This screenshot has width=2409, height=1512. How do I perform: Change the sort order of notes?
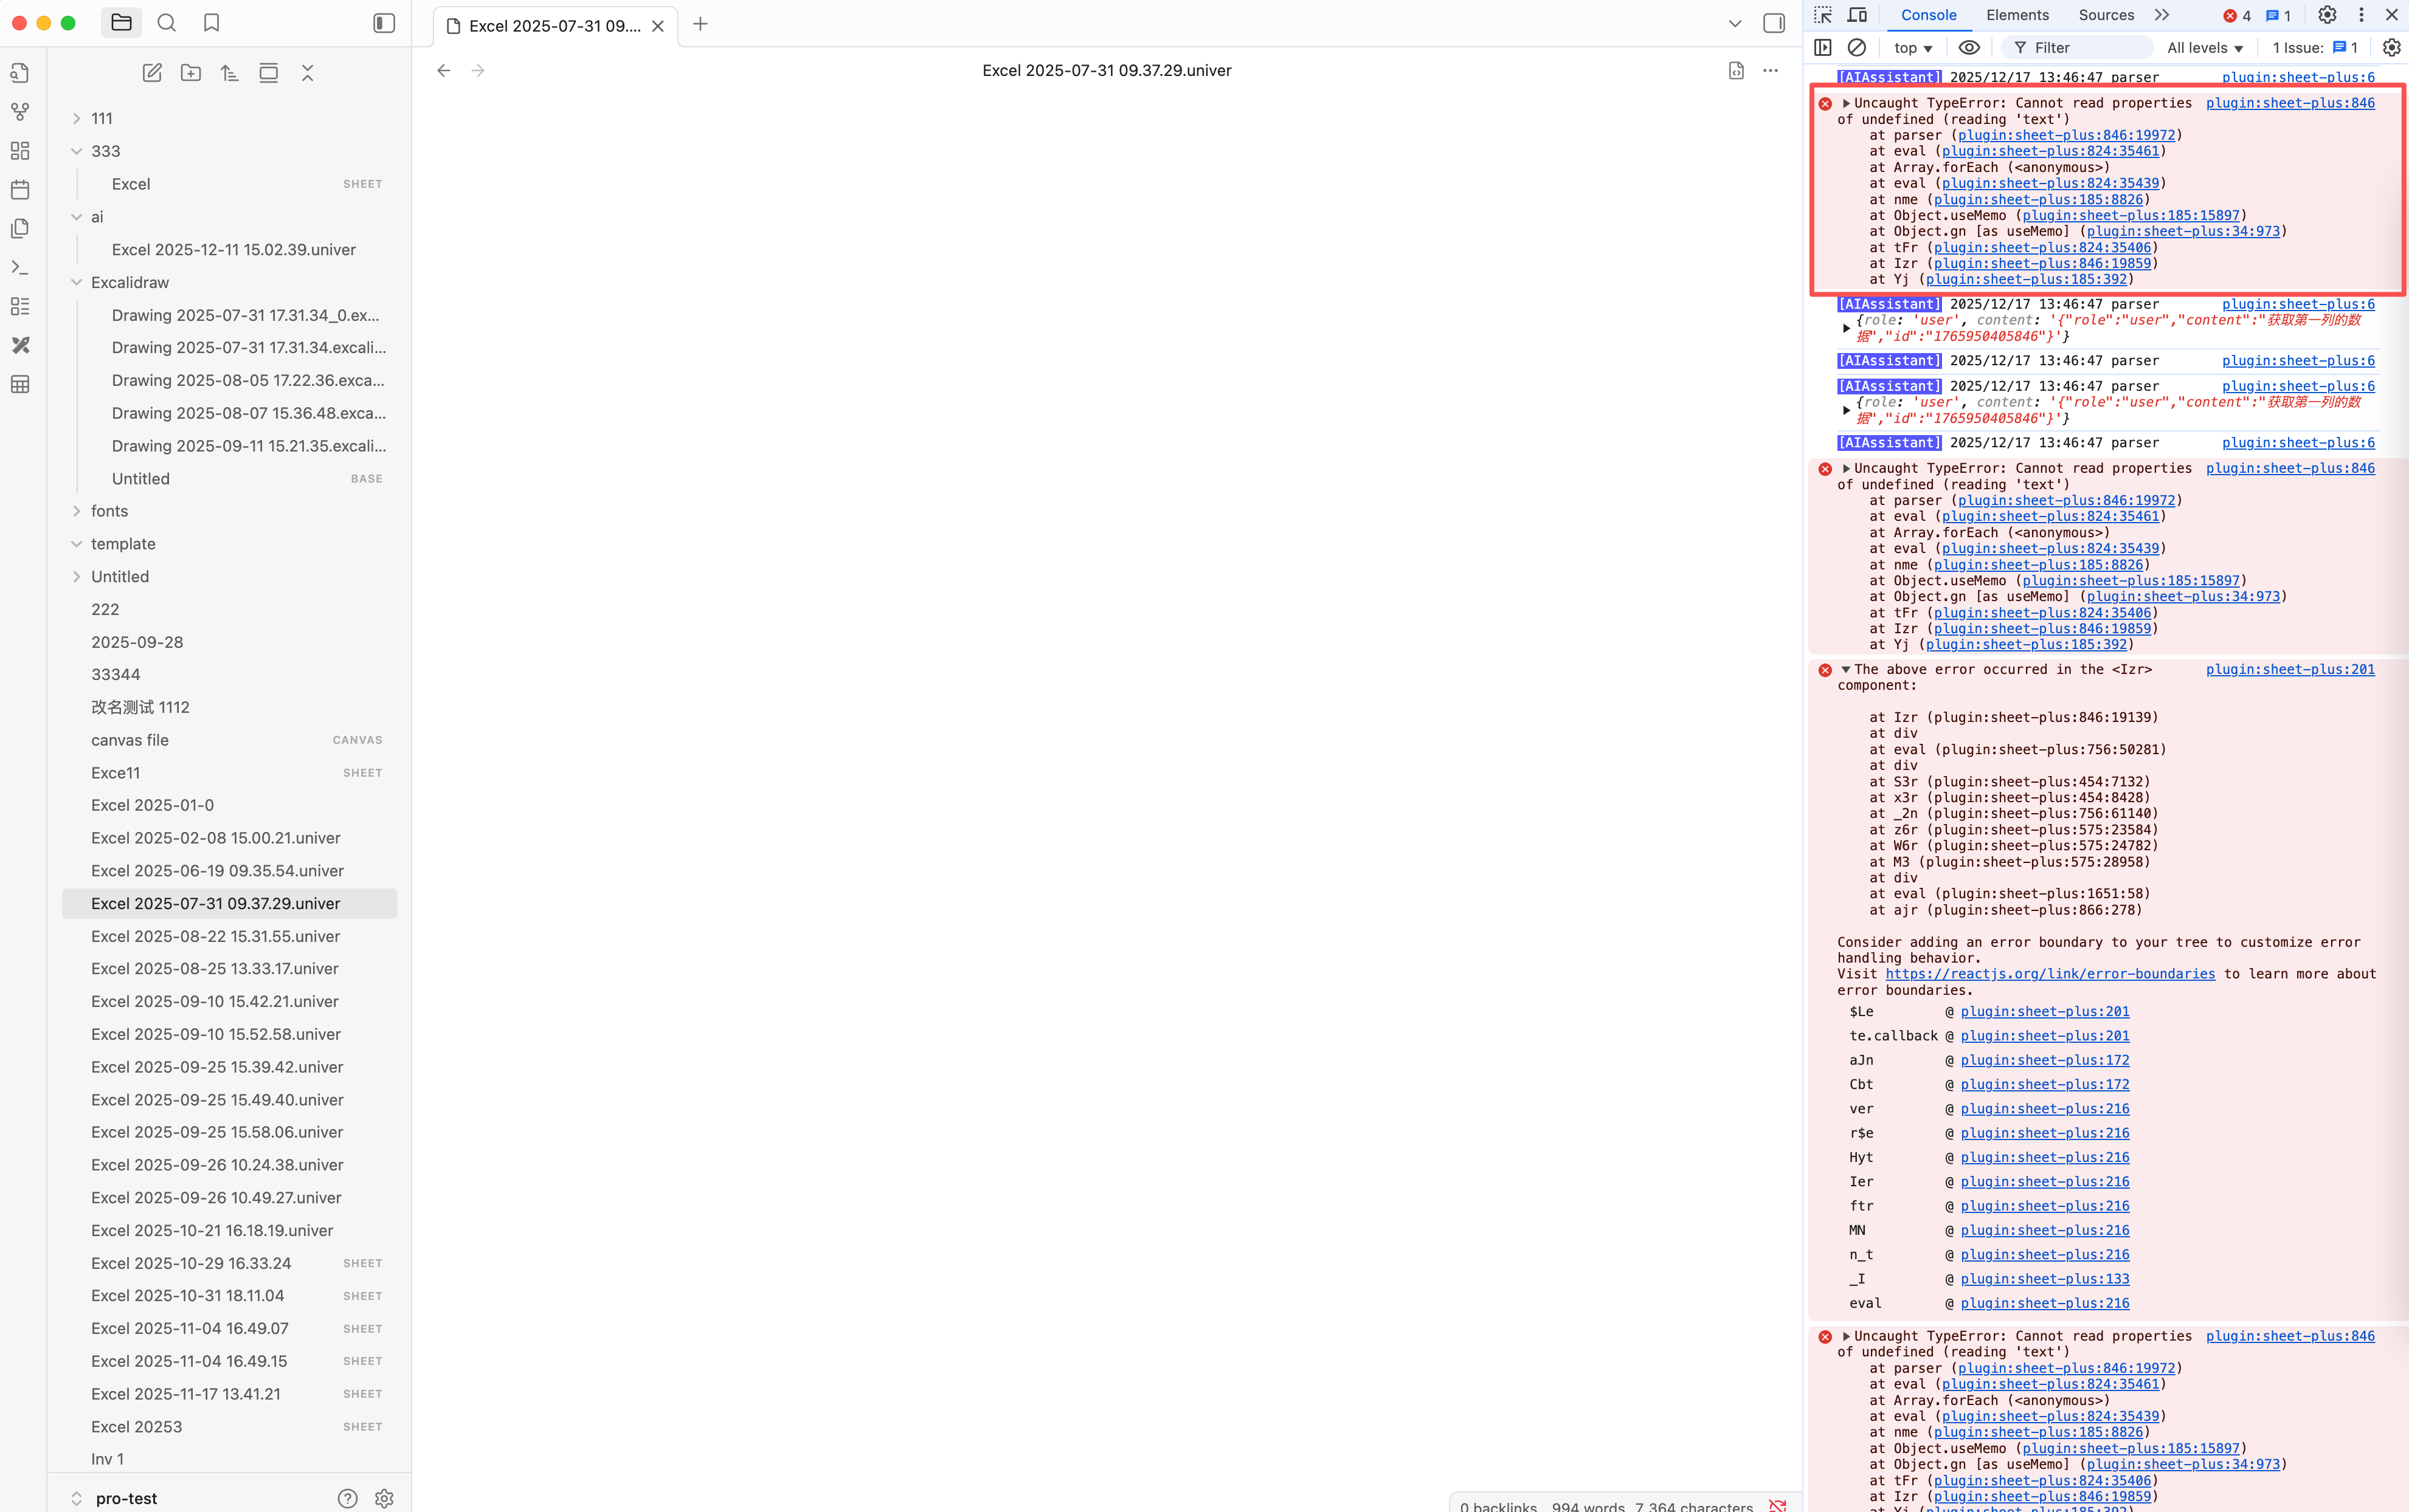point(229,72)
